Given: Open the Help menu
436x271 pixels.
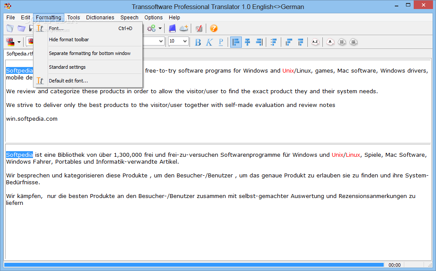Looking at the screenshot, I should [x=174, y=17].
